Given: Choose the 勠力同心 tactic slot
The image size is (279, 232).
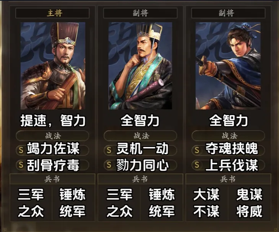Looking at the screenshot, I should (140, 165).
